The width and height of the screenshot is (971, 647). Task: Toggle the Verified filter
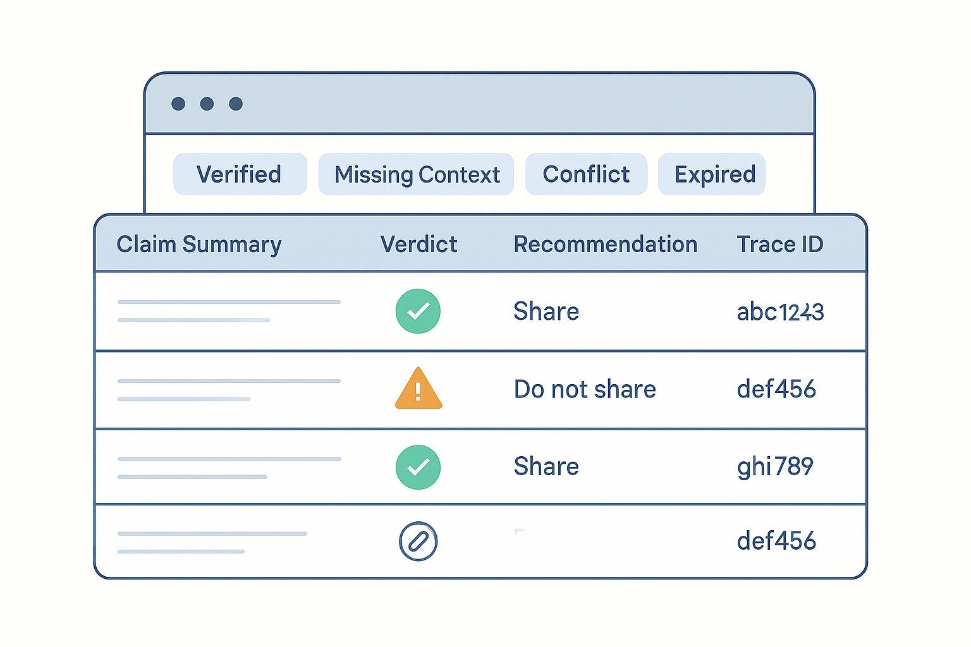tap(240, 174)
